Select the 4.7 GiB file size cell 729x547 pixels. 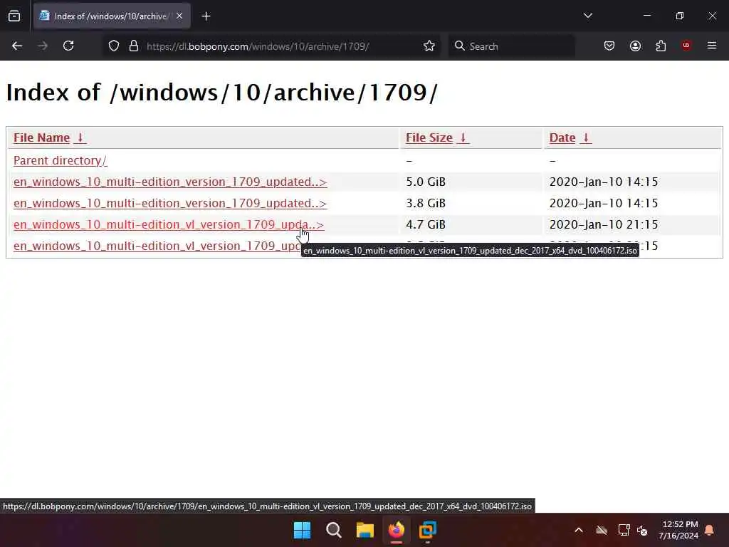[x=426, y=224]
